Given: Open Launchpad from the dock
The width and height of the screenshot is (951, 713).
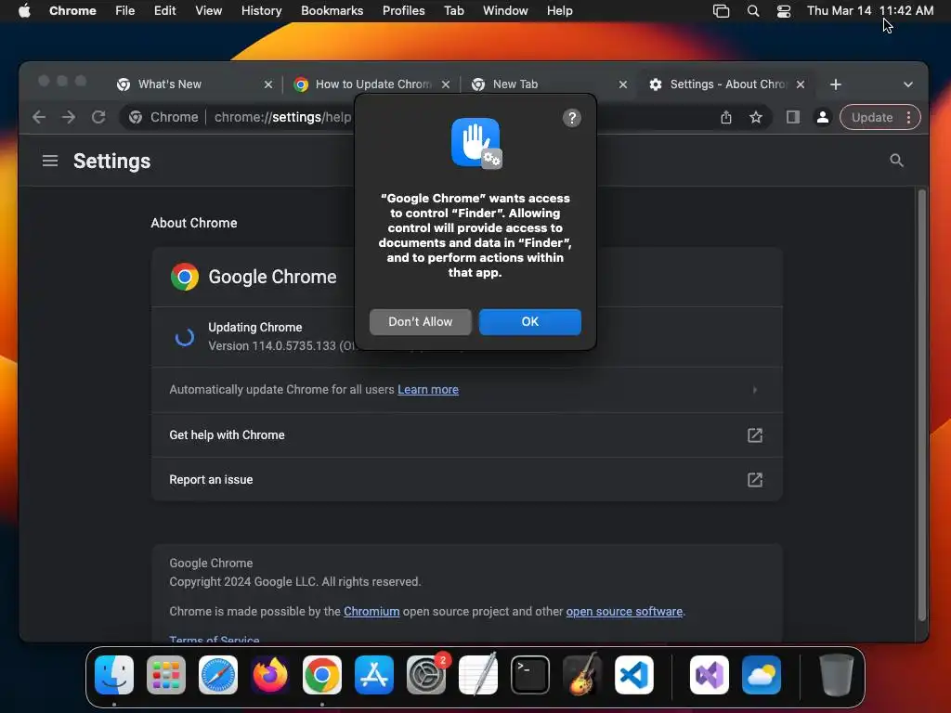Looking at the screenshot, I should click(x=166, y=675).
